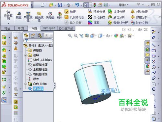Toggle Zebra Stripes (斑马条纹)
The width and height of the screenshot is (162, 122).
click(97, 17)
